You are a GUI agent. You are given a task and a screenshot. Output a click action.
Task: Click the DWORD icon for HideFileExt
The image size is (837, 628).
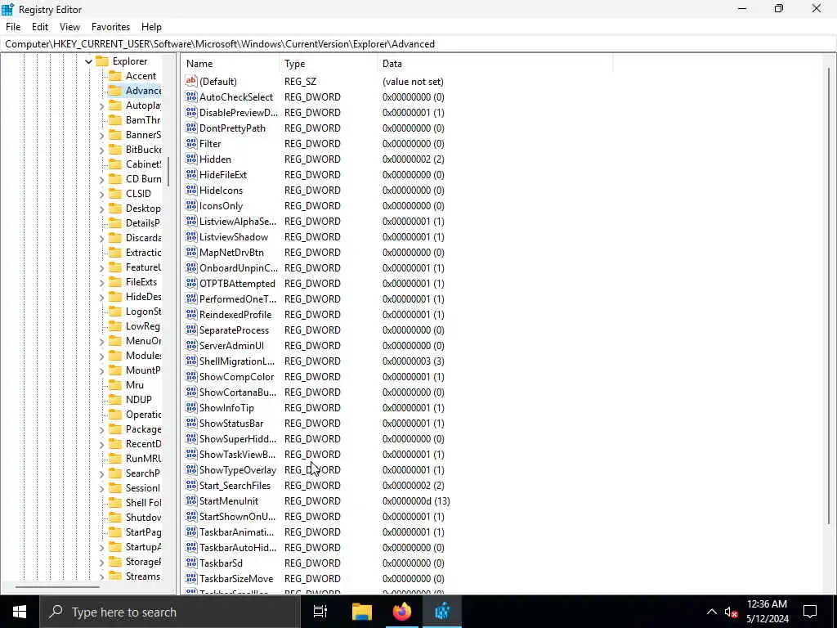(191, 174)
